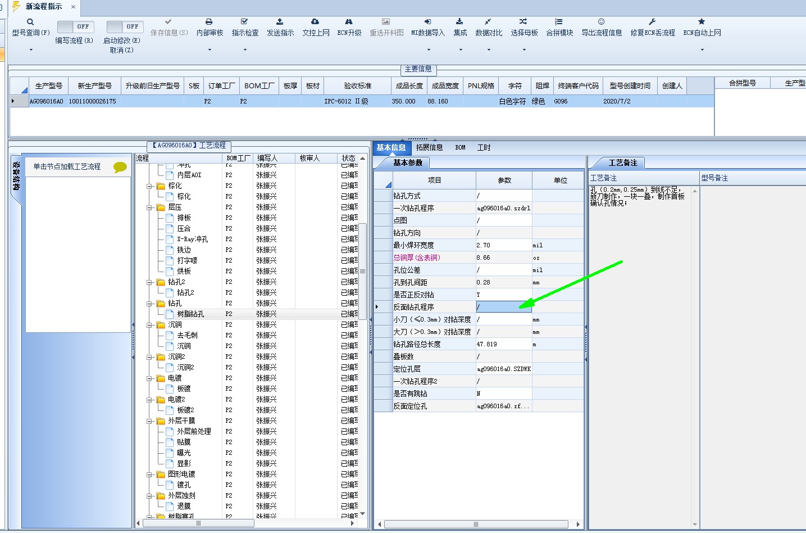Open 合拼模块 list icon
This screenshot has width=806, height=533.
tap(559, 22)
